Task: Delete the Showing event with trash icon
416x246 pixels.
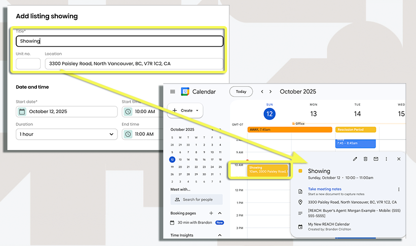Action: tap(365, 159)
